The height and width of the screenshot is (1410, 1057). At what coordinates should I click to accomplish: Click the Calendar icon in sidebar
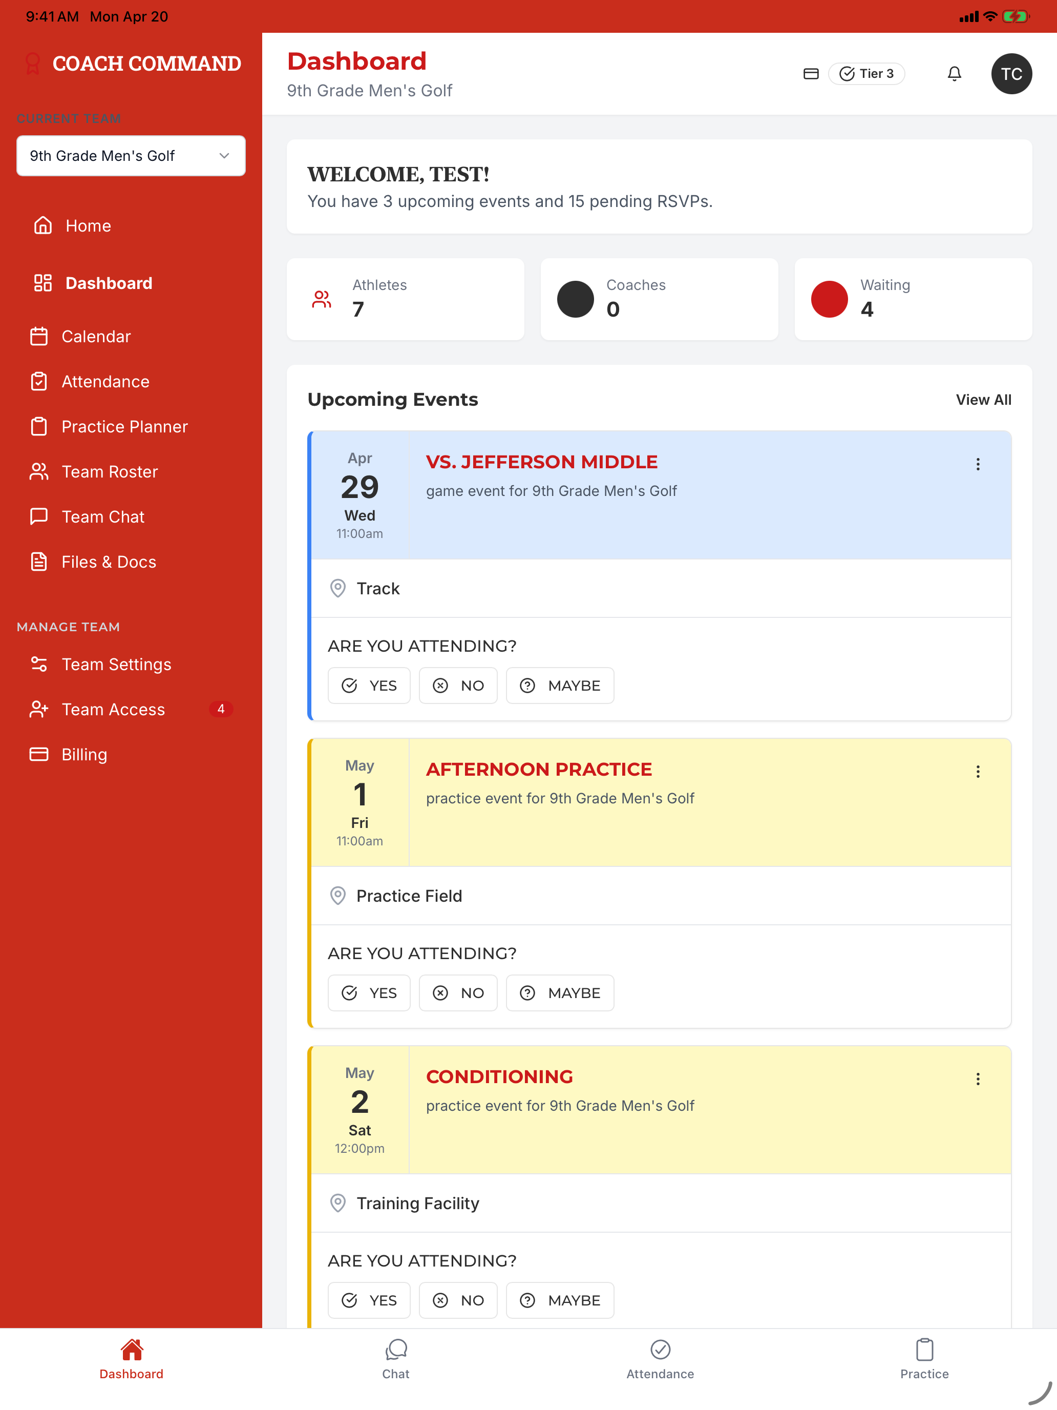39,337
